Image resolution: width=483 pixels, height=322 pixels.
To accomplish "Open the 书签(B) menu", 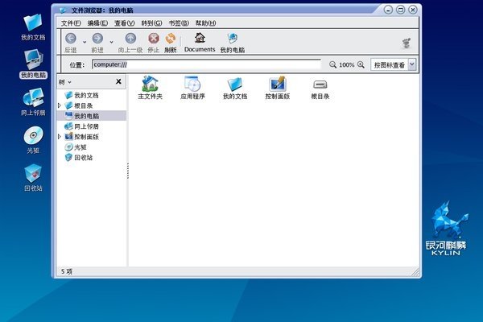I will (x=179, y=23).
